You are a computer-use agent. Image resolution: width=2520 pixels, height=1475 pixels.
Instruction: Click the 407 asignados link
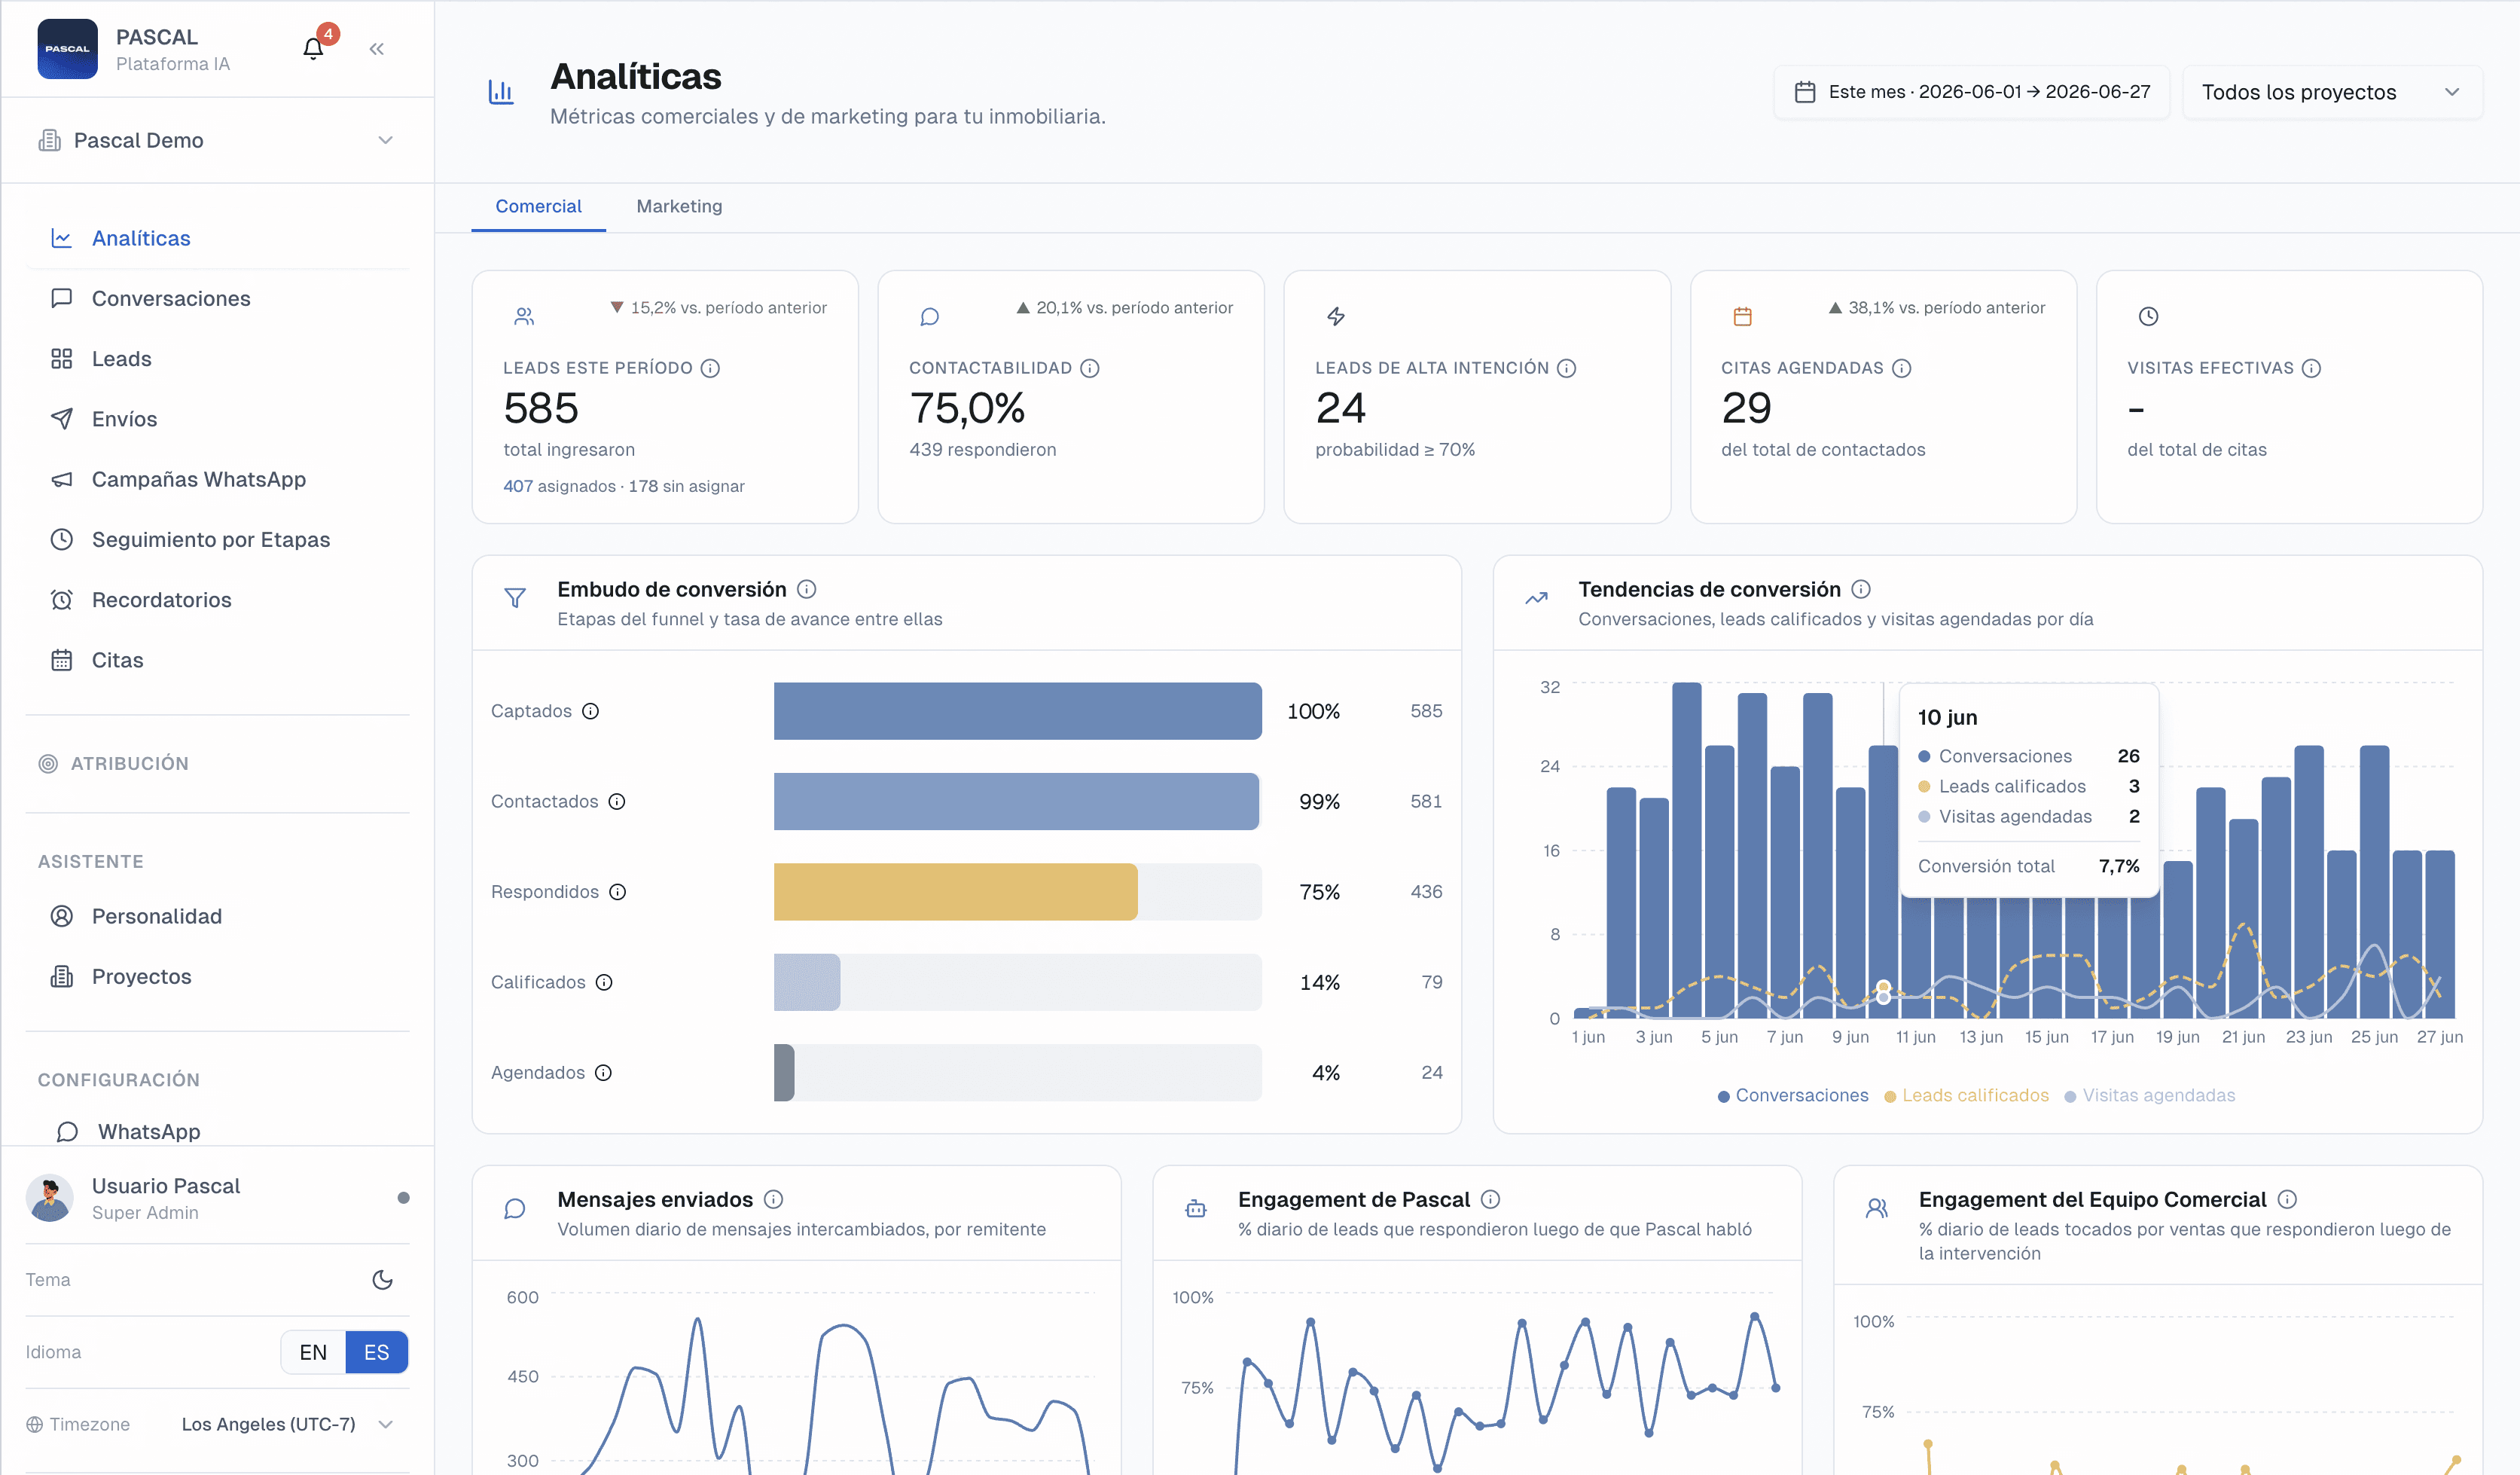point(559,486)
